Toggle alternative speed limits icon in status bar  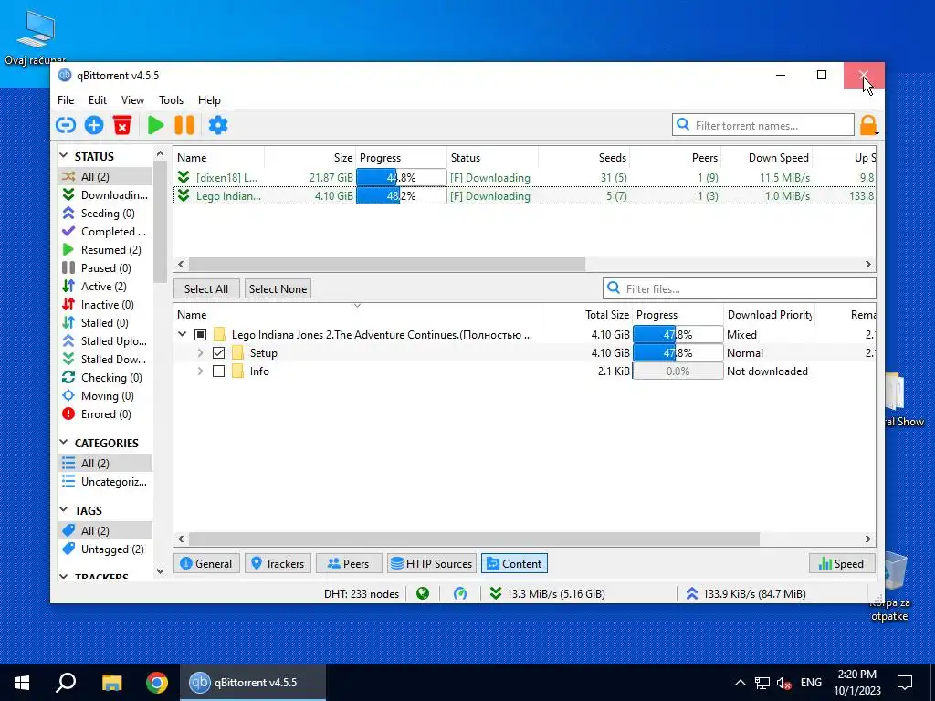tap(460, 593)
